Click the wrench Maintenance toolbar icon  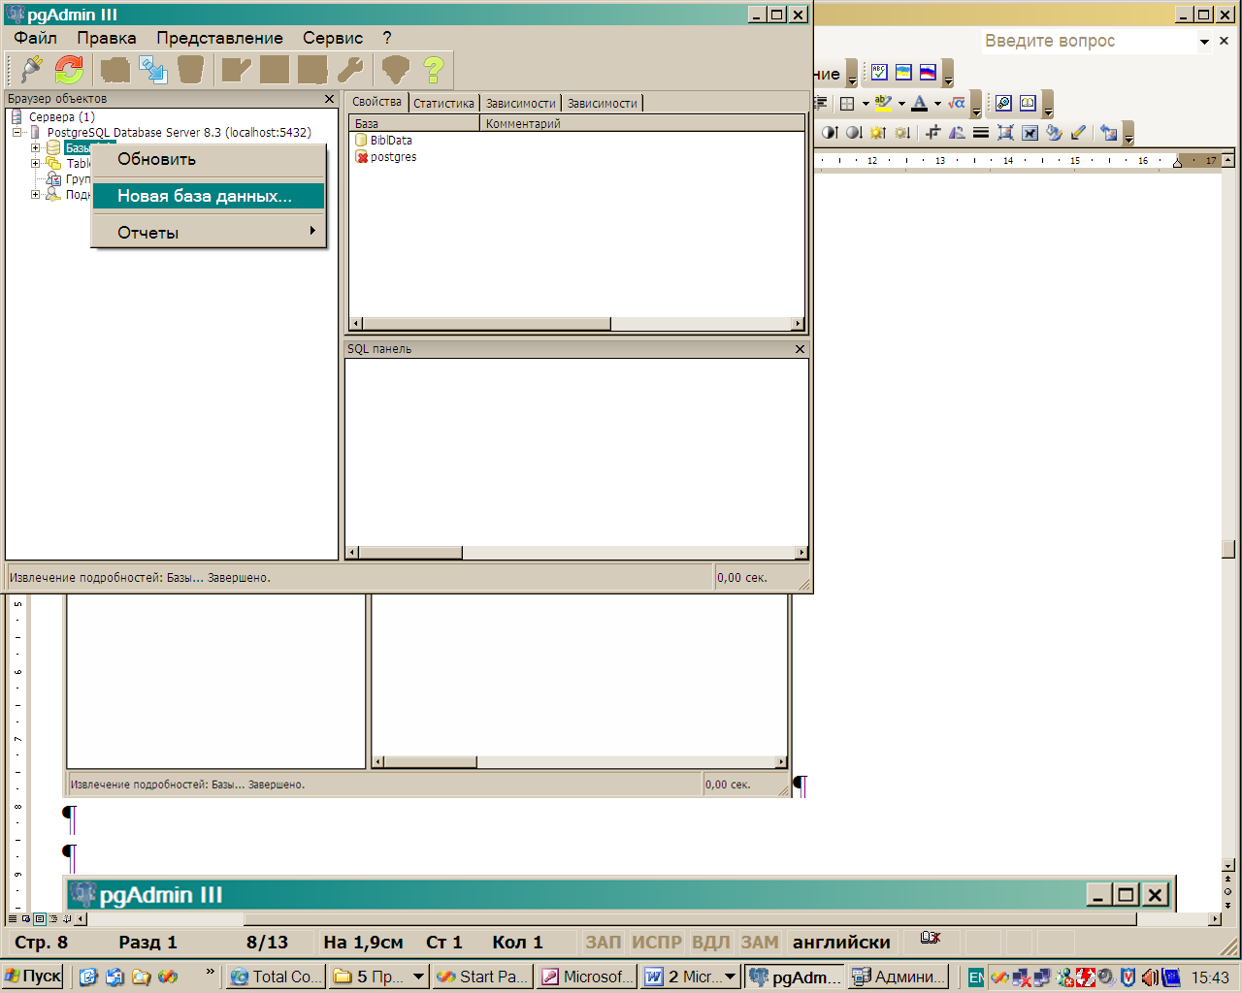coord(350,70)
